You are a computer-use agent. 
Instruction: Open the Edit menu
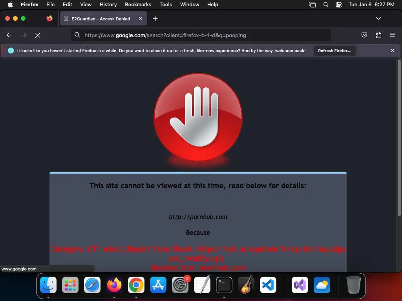[x=67, y=4]
